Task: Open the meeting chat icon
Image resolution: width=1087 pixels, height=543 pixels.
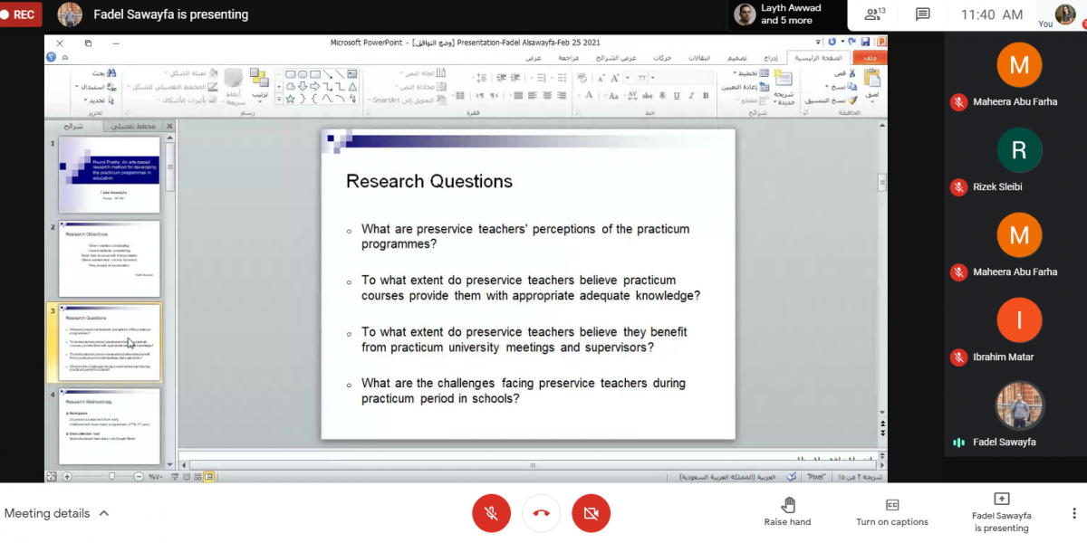Action: [x=923, y=14]
